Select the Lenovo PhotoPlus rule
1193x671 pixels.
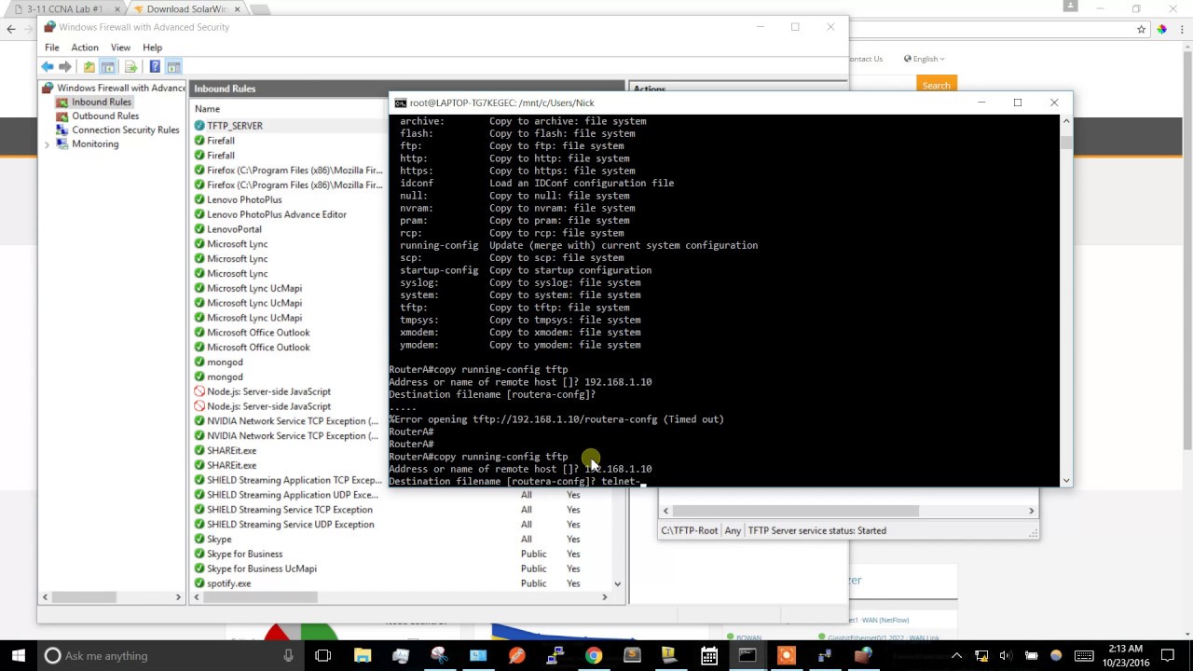244,199
